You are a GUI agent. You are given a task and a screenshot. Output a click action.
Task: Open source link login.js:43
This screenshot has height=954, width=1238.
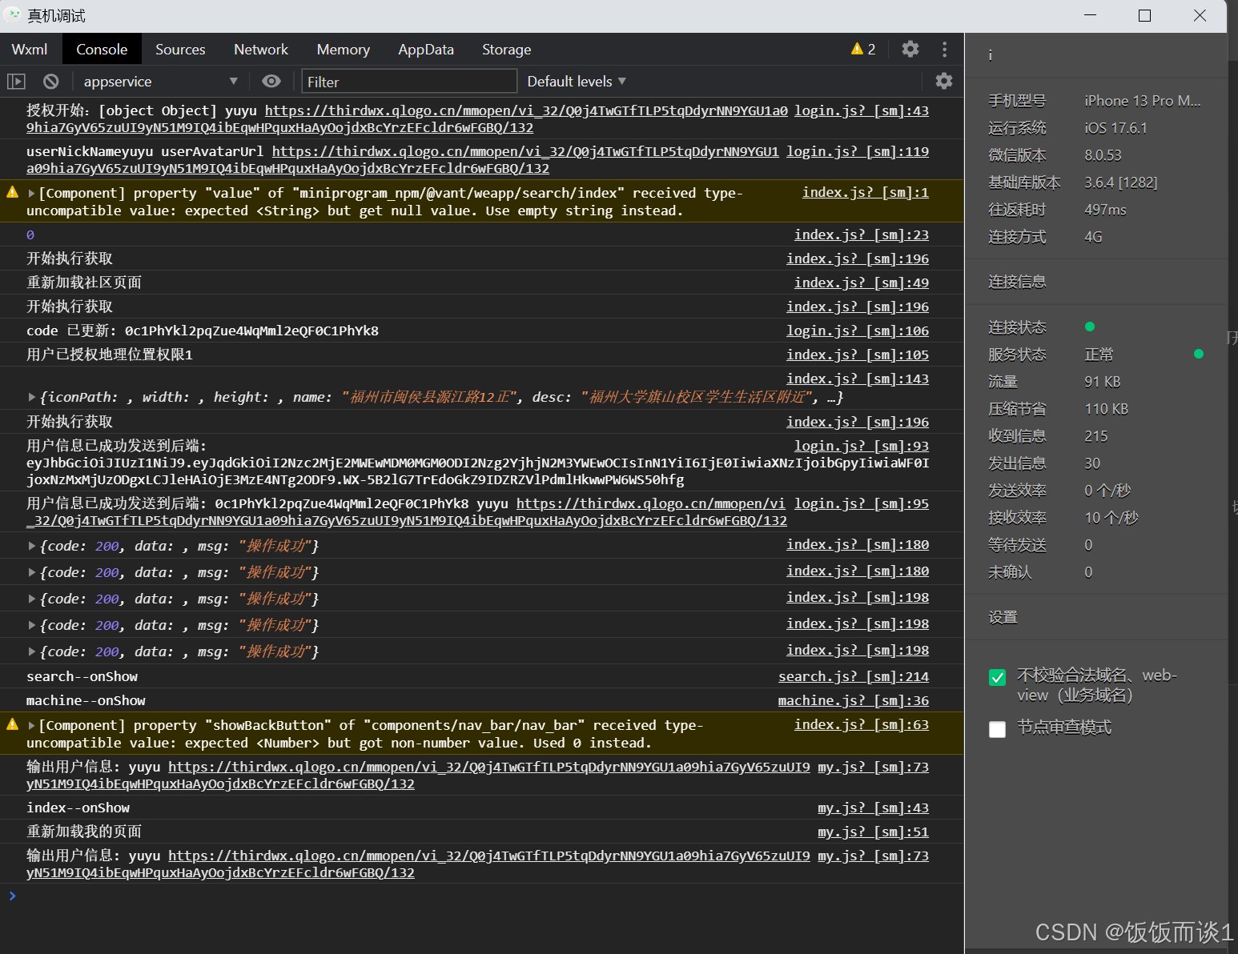pyautogui.click(x=862, y=110)
